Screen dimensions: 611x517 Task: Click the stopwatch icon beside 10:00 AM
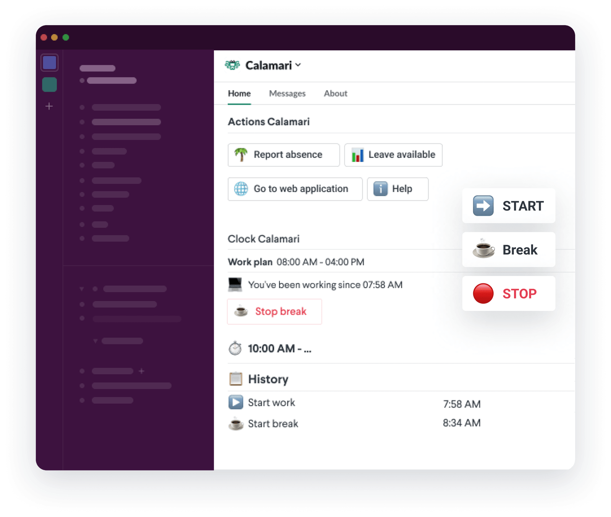[x=235, y=348]
